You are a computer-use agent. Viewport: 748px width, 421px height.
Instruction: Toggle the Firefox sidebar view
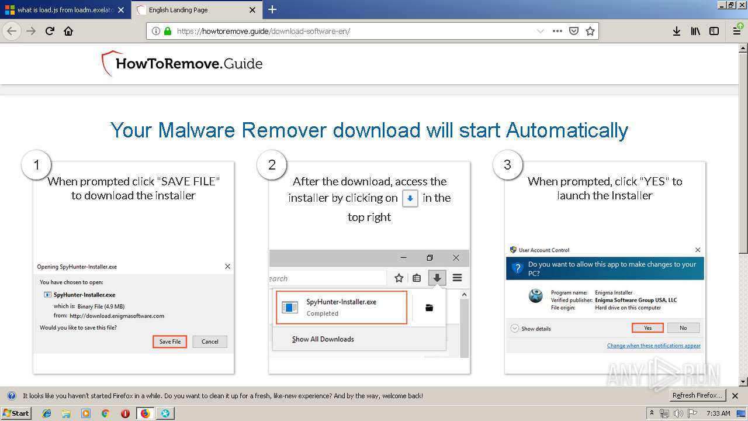(714, 31)
